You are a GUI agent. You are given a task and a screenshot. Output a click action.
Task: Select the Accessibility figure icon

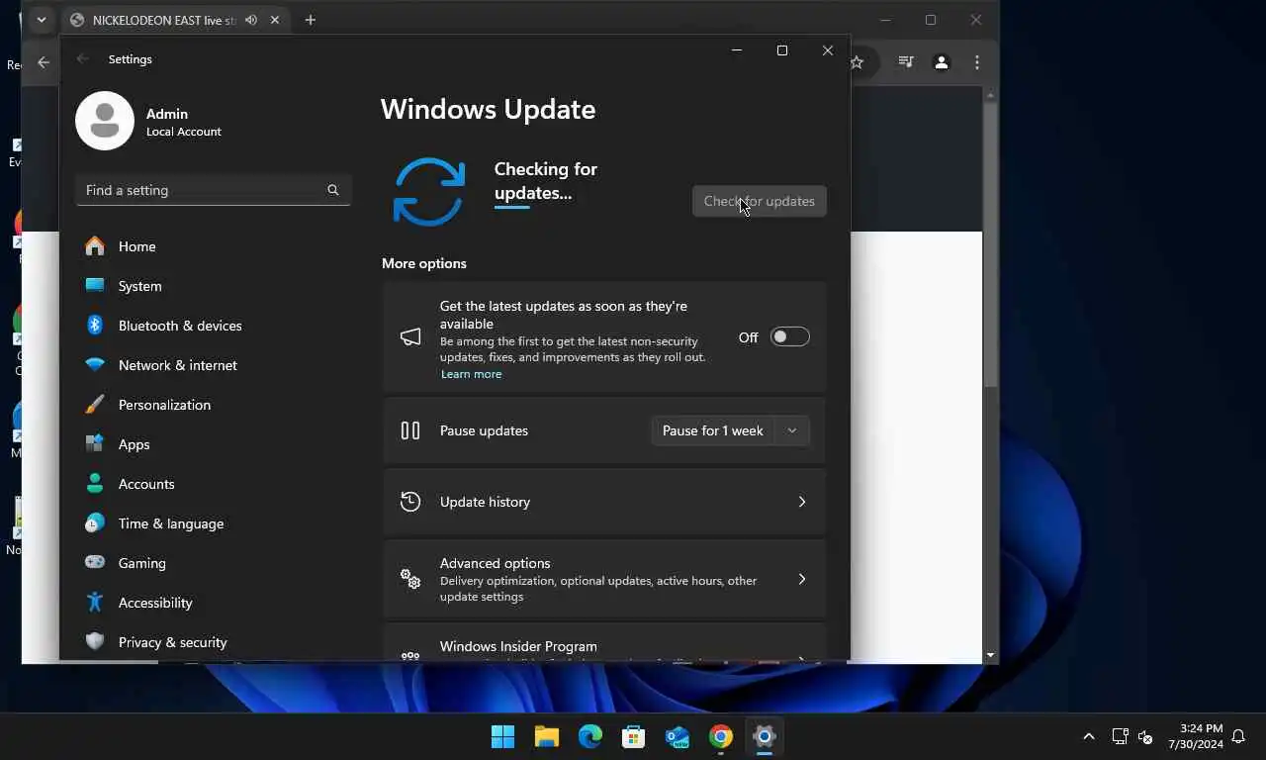pos(95,603)
